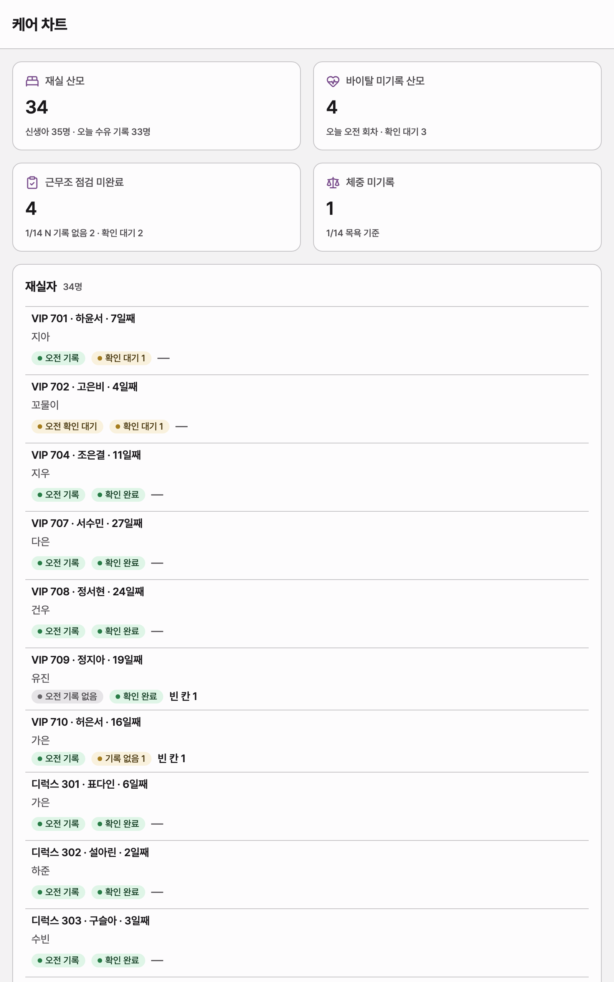This screenshot has width=614, height=982.
Task: Click the 기록 없음 1 badge for 허은서
Action: (x=121, y=758)
